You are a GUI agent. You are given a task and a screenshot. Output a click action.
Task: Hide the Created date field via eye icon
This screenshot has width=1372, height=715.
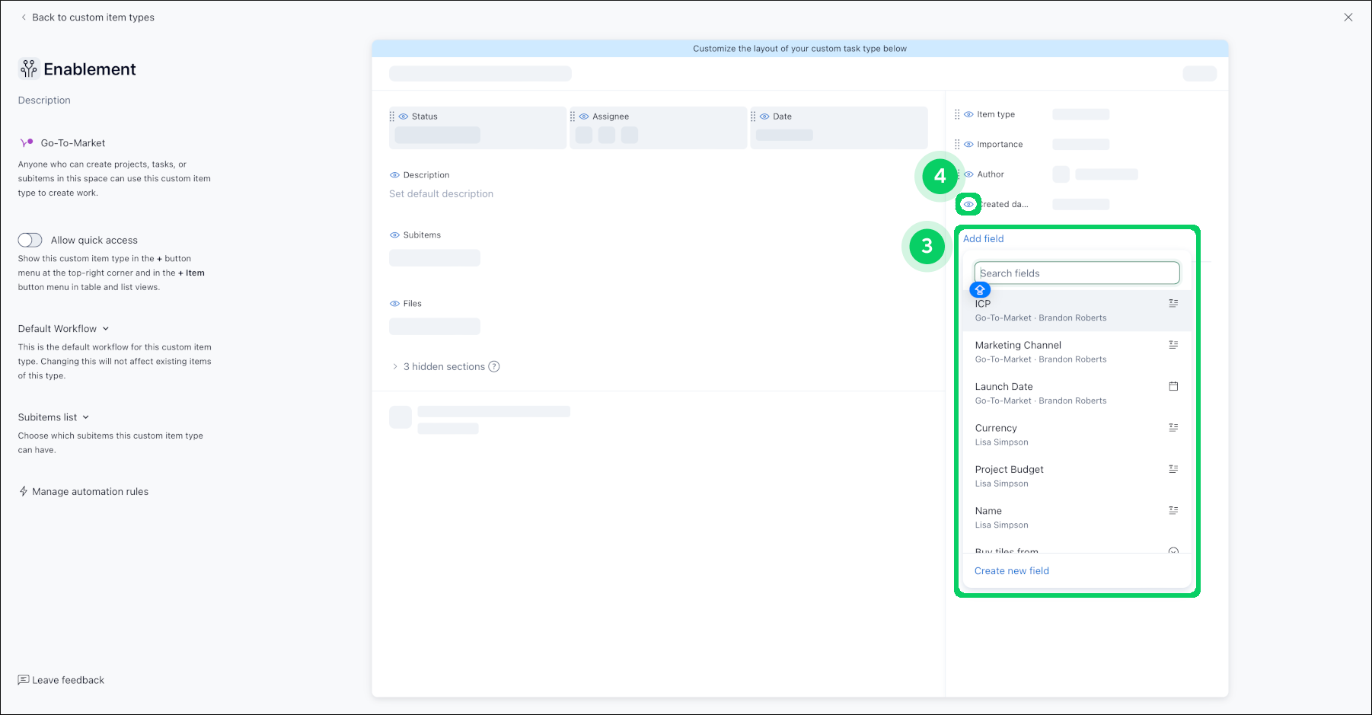click(968, 205)
